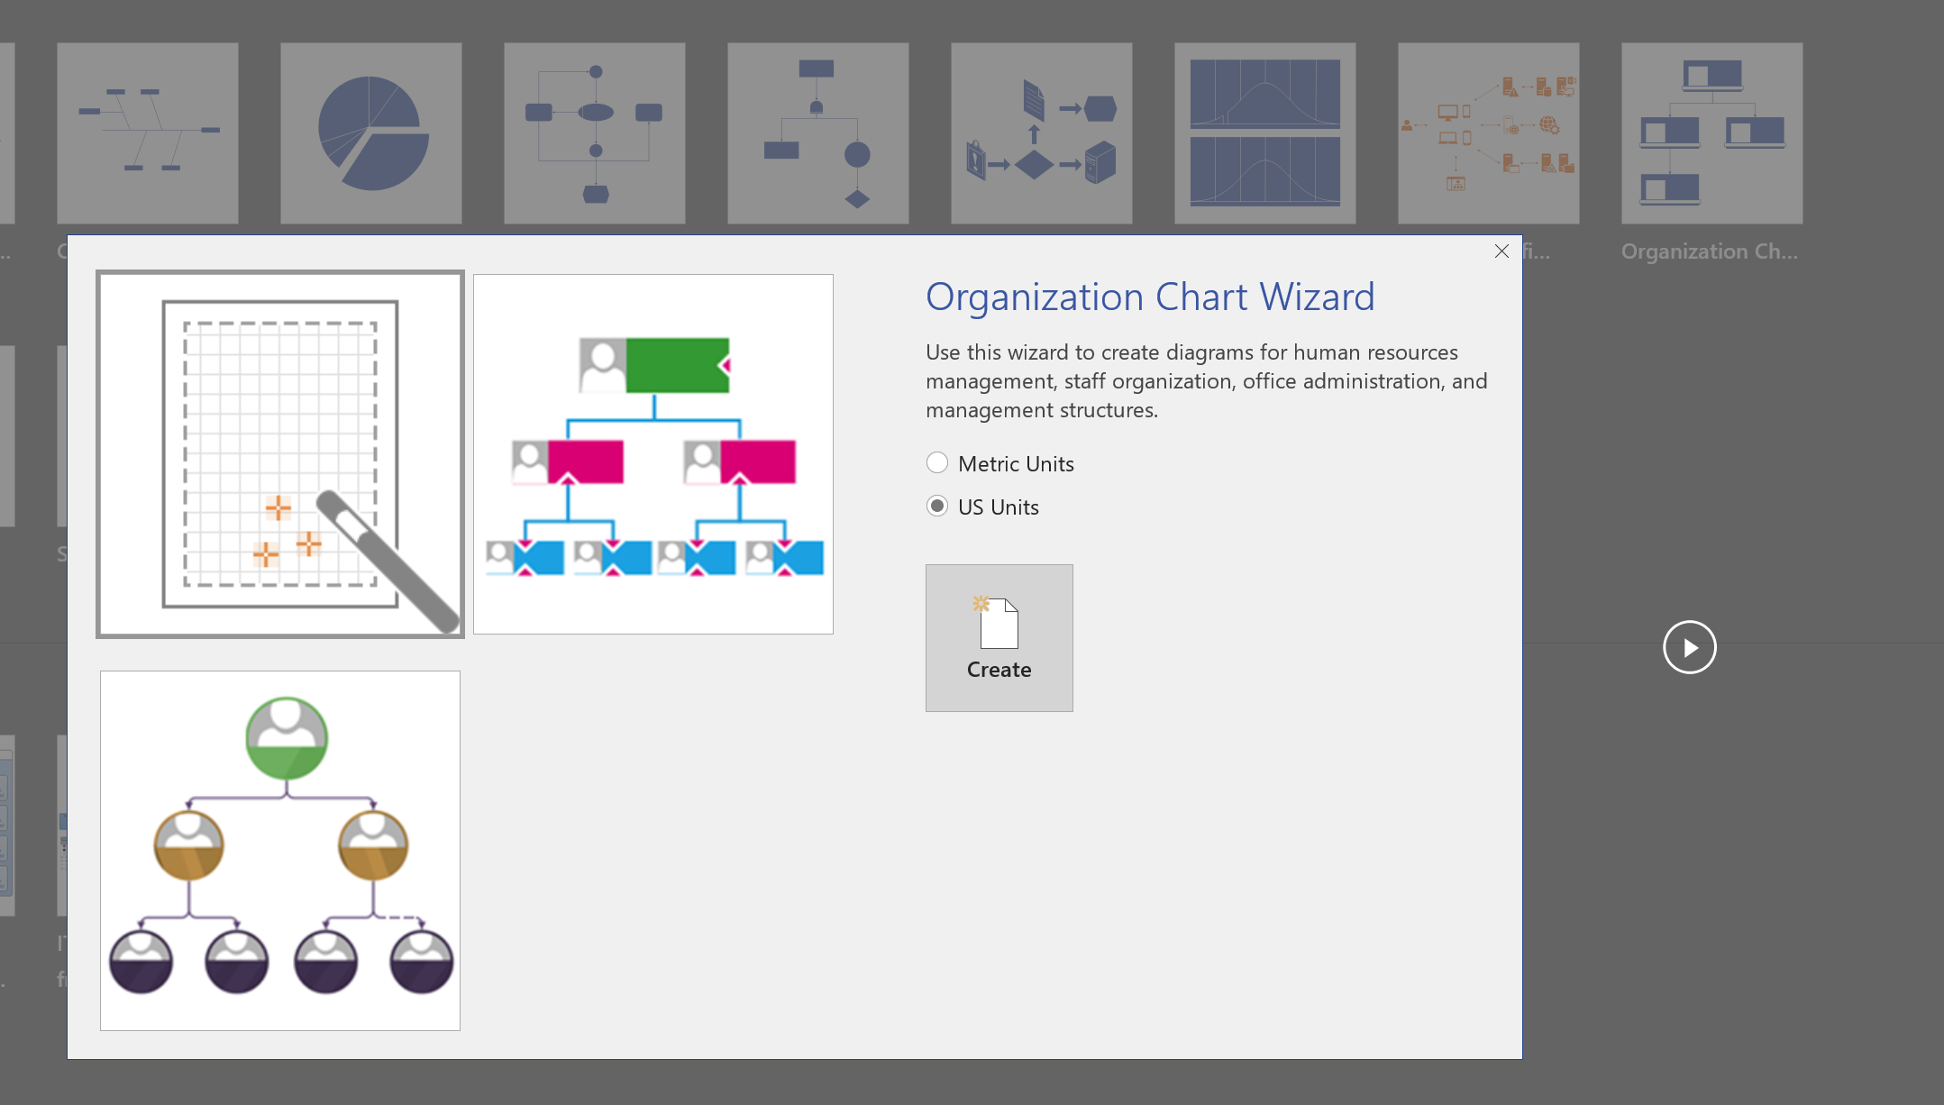Toggle visibility of Organization Chart Wizard dialog
This screenshot has width=1944, height=1105.
[x=1502, y=251]
